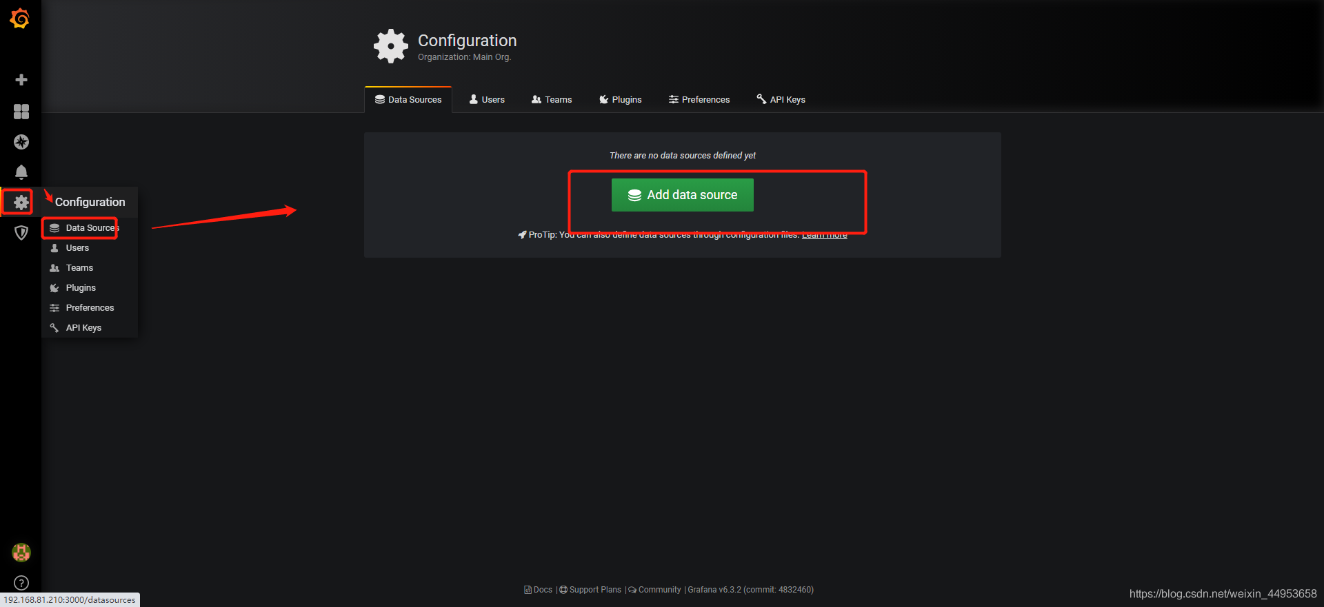Viewport: 1324px width, 607px height.
Task: Switch to the API Keys tab
Action: click(x=781, y=100)
